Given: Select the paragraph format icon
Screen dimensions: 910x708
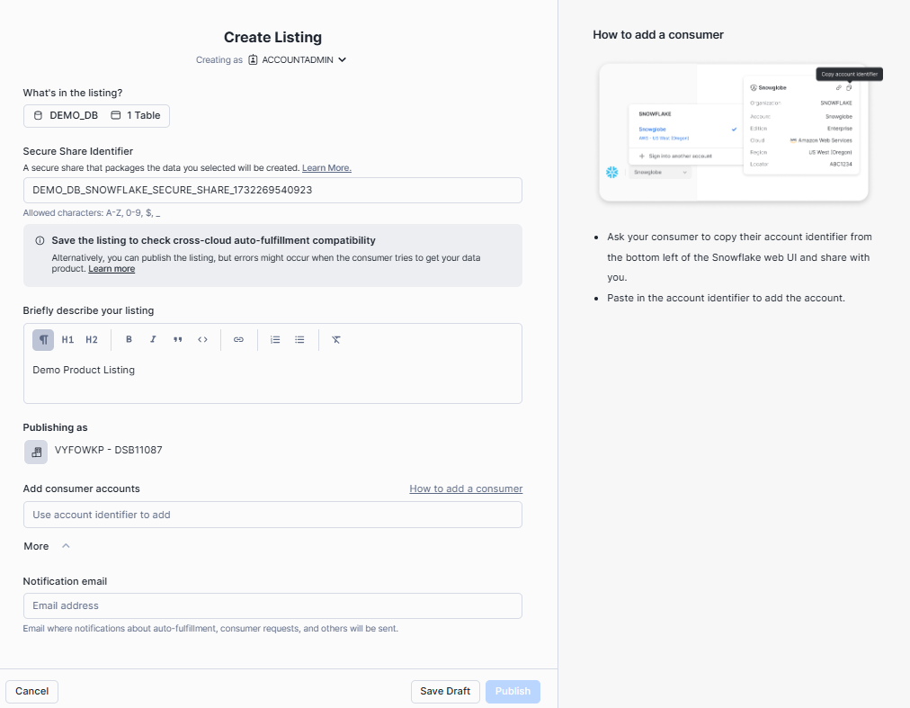Looking at the screenshot, I should (43, 340).
